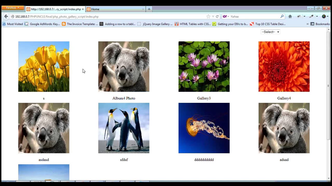The height and width of the screenshot is (186, 332).
Task: Open Top 10 CSS Table Desi... bookmark
Action: click(x=268, y=24)
